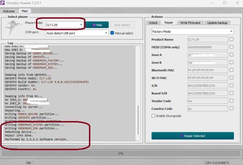Click 'Reading info from NV...' log line

[x=23, y=96]
